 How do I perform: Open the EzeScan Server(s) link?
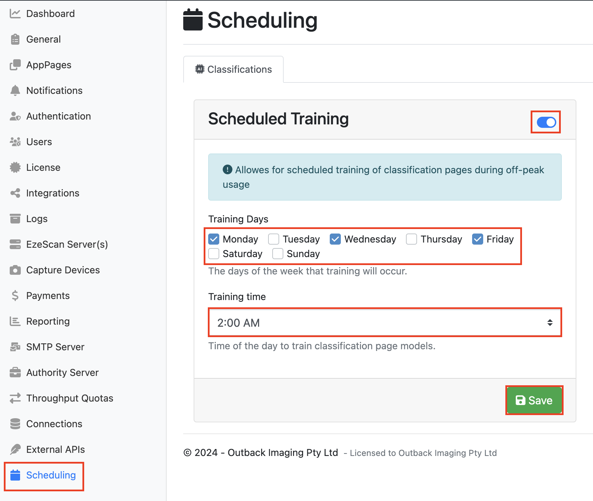click(67, 244)
